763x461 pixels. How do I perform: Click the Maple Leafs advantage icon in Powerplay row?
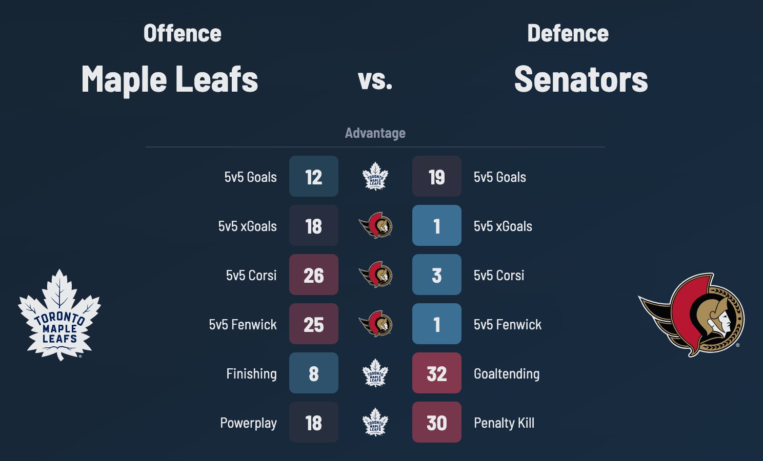375,423
